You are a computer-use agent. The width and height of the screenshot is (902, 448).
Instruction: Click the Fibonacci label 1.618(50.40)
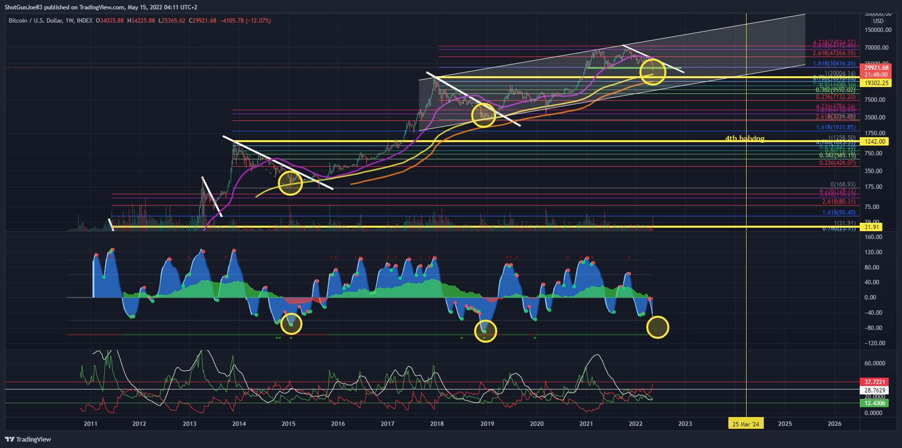839,212
